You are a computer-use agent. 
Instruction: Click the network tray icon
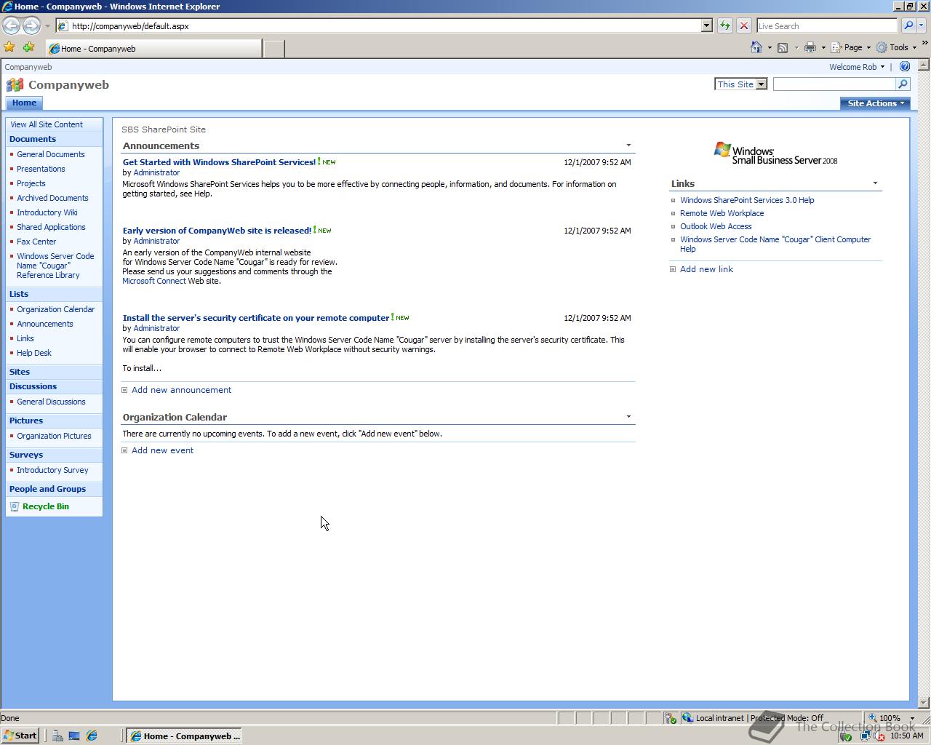tap(865, 736)
